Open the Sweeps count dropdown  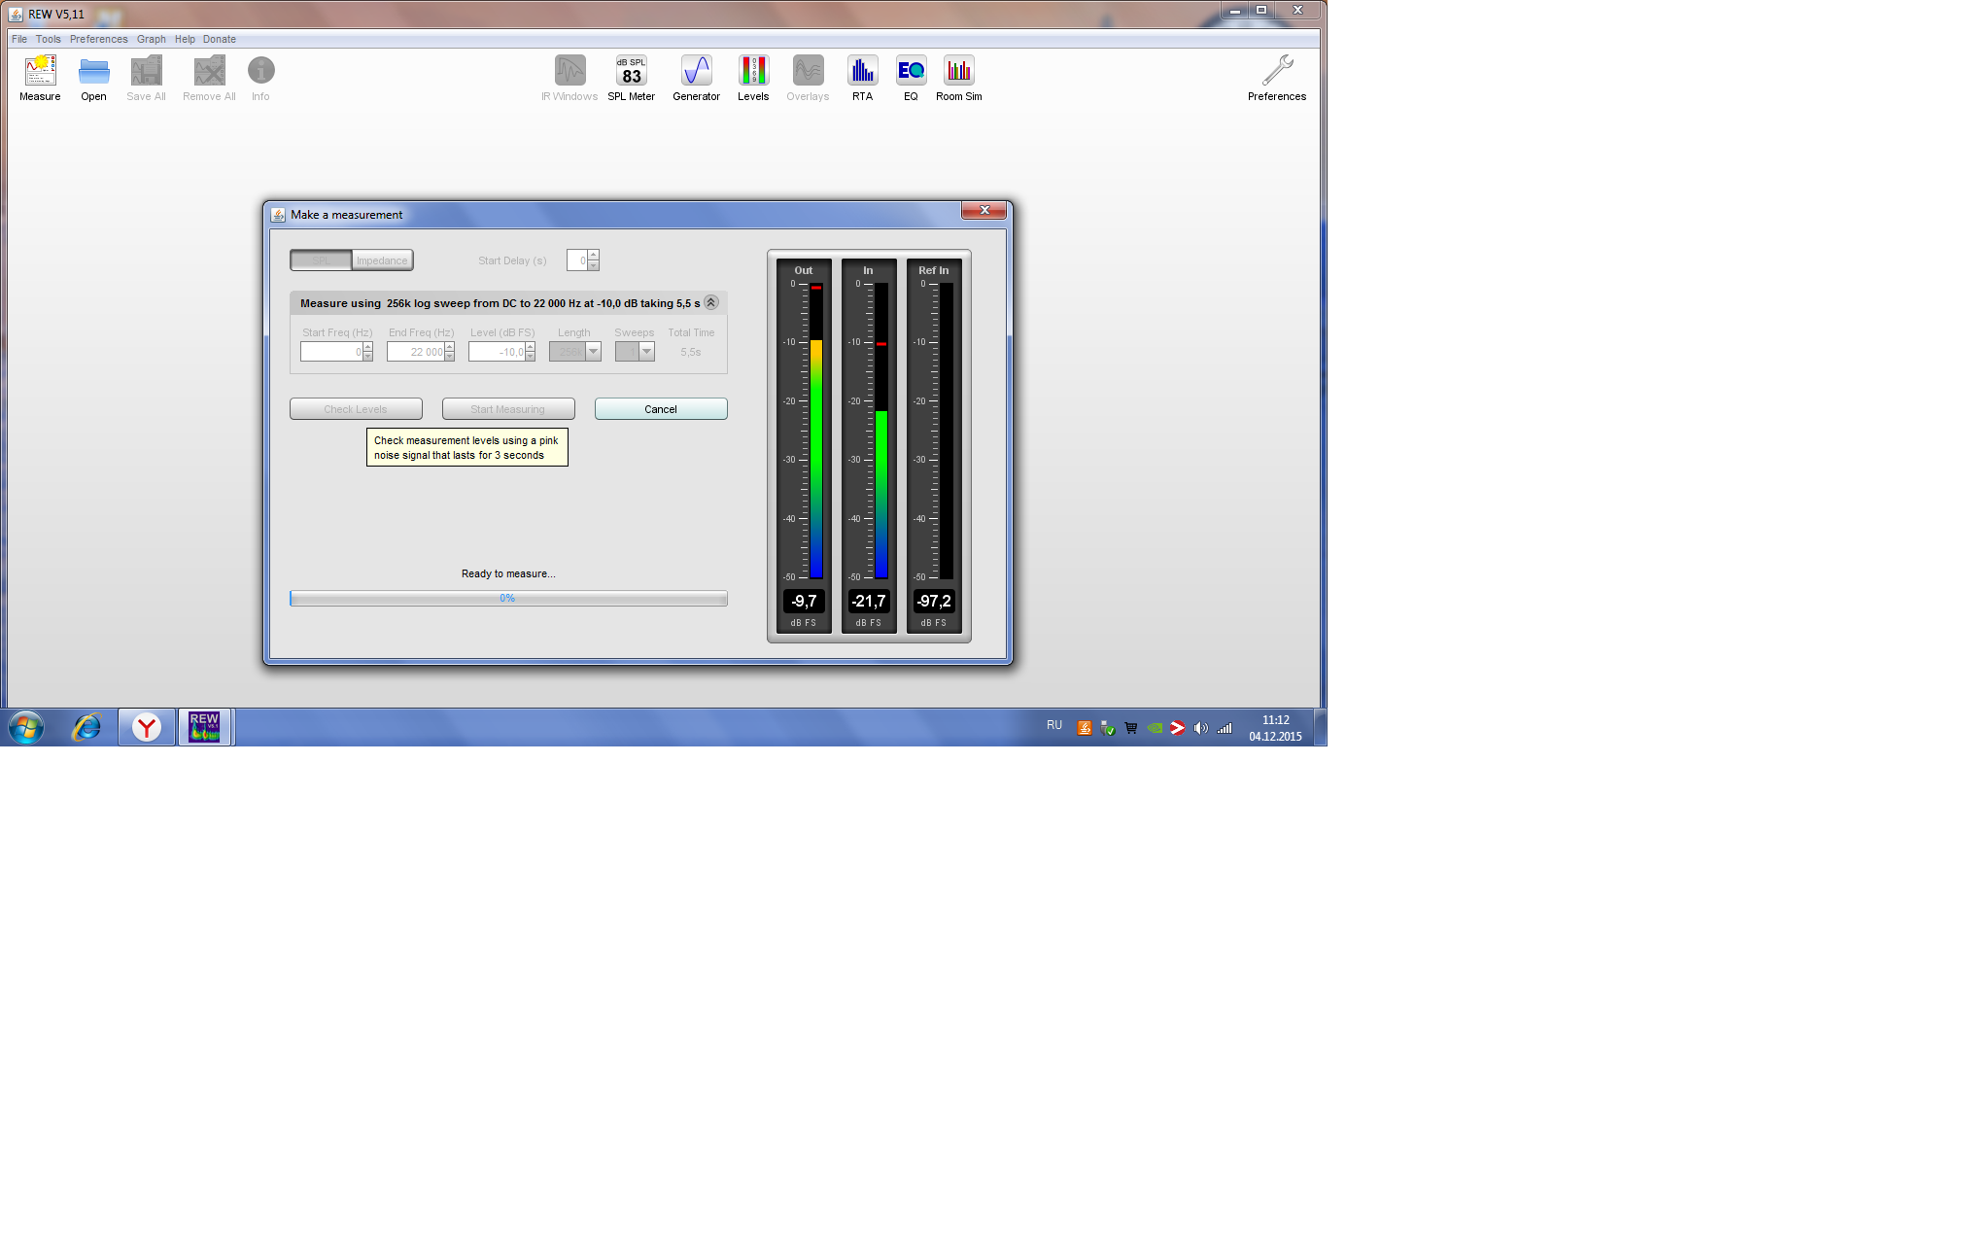point(646,352)
